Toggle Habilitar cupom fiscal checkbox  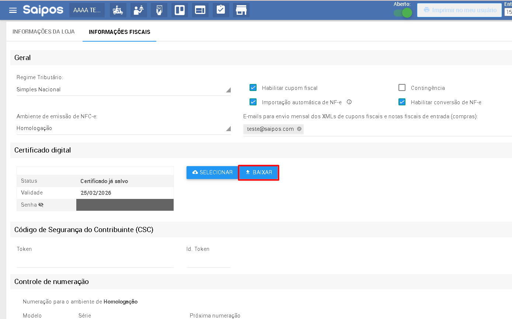253,88
